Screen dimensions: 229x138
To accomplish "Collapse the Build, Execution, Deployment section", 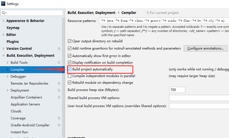I will point(4,55).
